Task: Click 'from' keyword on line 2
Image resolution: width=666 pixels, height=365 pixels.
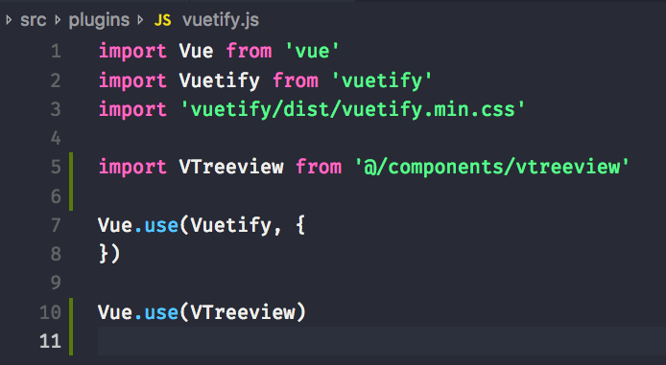Action: [x=296, y=80]
